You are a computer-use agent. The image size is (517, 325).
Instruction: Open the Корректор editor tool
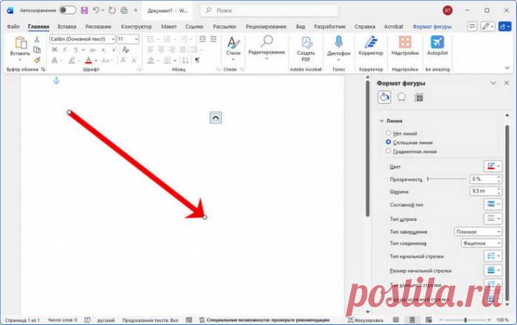371,43
